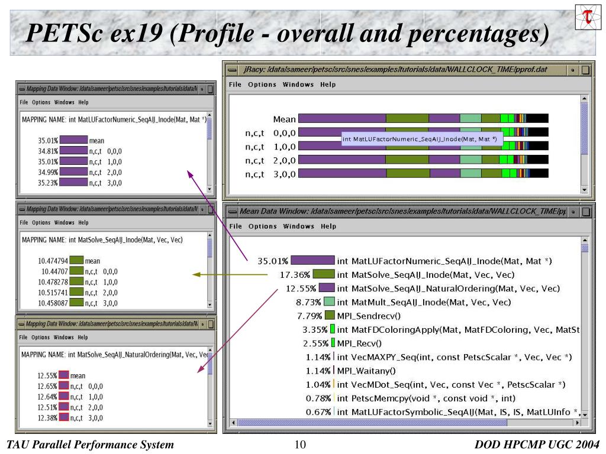Viewport: 606px width, 454px height.
Task: Maximize the MatLUFactorNumeric mapping window
Action: pos(210,89)
